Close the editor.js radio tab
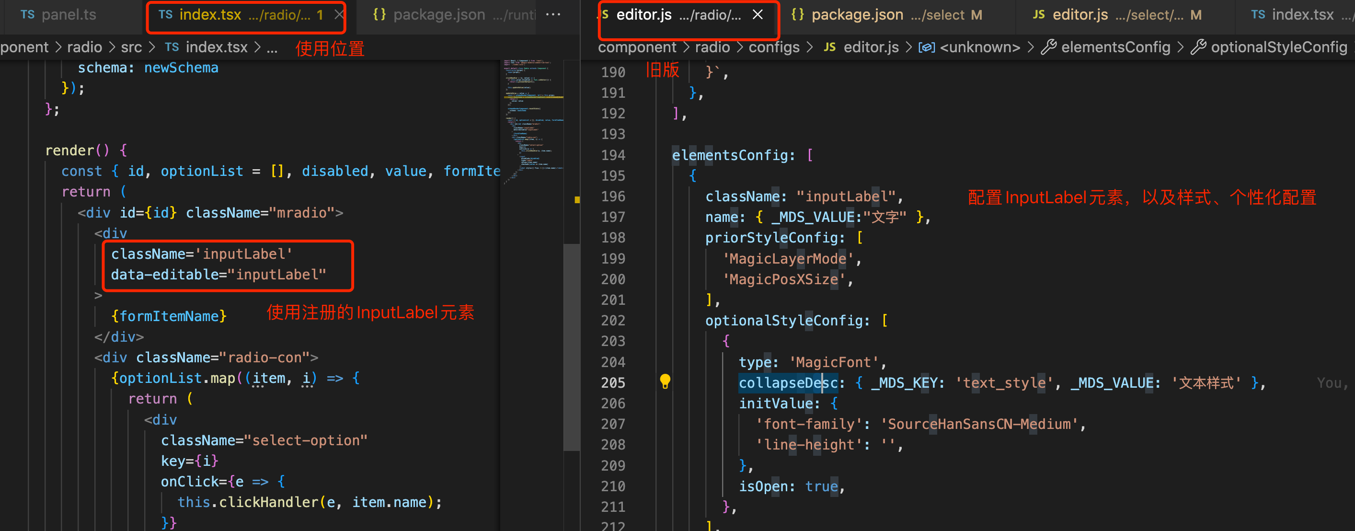The height and width of the screenshot is (531, 1355). click(x=757, y=15)
